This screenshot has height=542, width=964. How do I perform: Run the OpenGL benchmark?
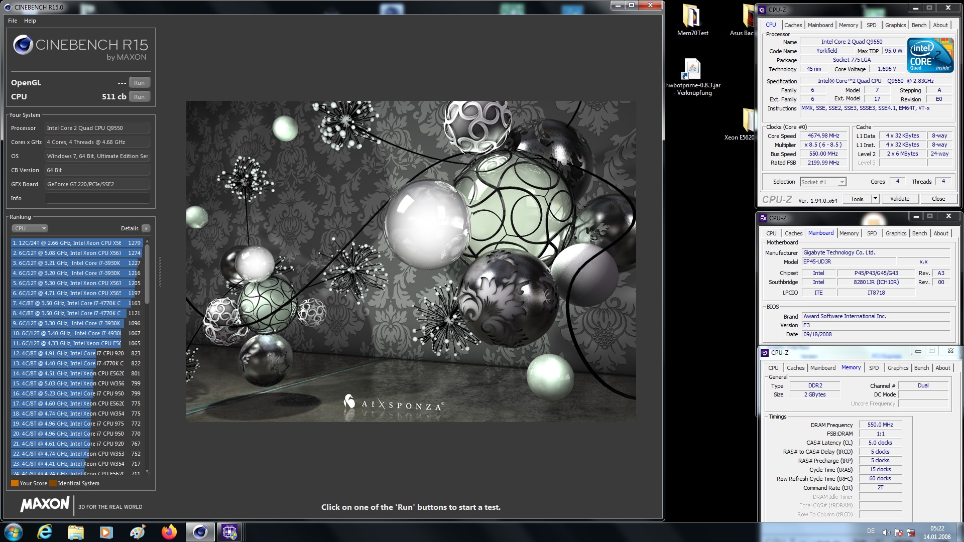coord(139,83)
